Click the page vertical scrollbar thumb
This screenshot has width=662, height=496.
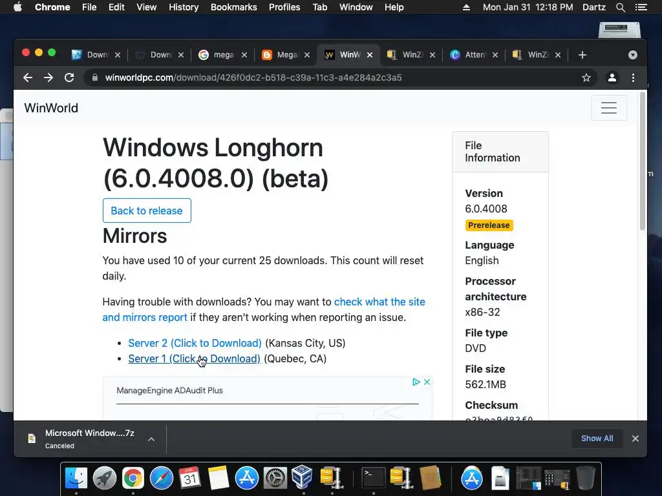(x=643, y=160)
